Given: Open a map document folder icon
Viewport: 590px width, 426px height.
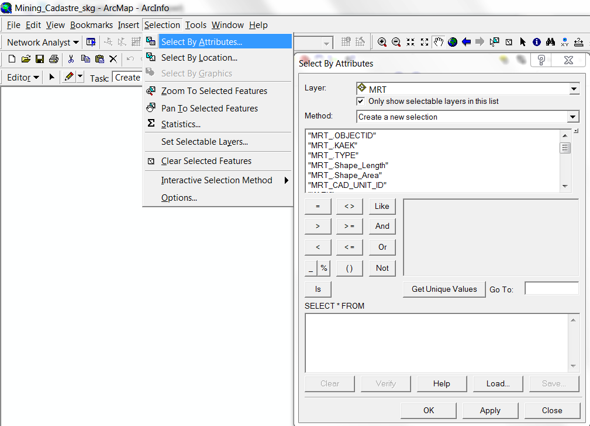Looking at the screenshot, I should click(26, 59).
